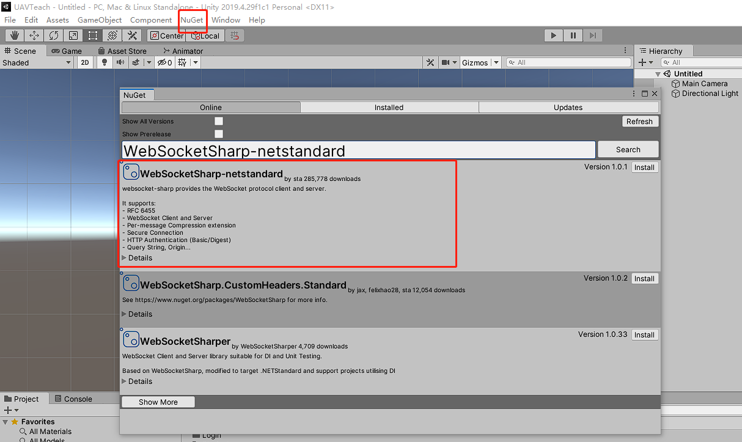Select Directional Light in Hierarchy
This screenshot has height=442, width=742.
click(705, 94)
